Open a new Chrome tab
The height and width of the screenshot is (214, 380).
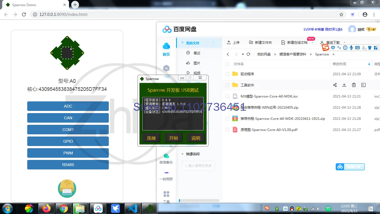point(75,5)
